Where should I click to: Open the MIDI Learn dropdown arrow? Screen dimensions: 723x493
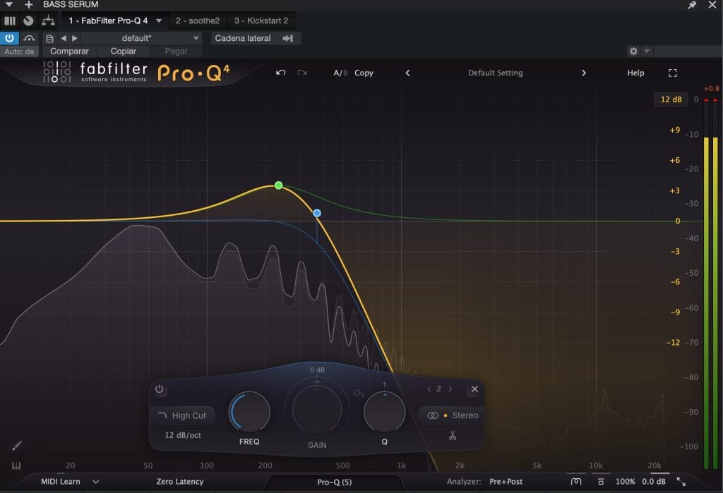click(95, 482)
